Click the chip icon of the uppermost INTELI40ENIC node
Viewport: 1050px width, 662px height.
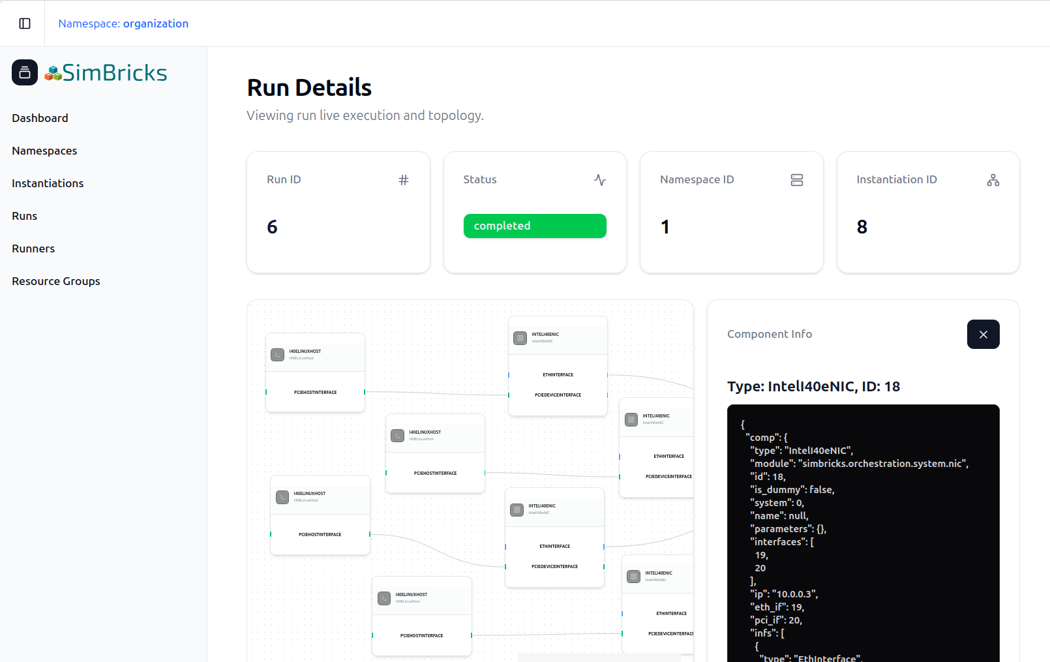[x=520, y=338]
